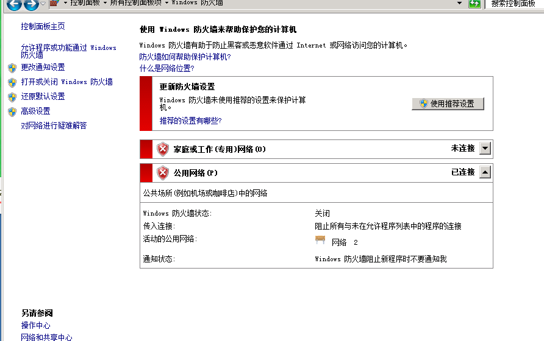Click shield icon next to 高级设置

tap(12, 111)
